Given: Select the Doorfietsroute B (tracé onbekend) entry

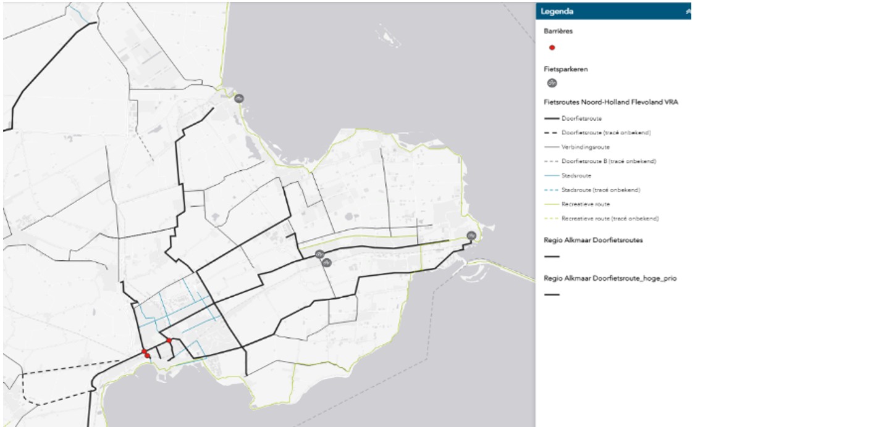Looking at the screenshot, I should click(609, 162).
